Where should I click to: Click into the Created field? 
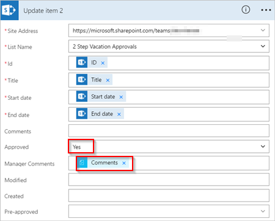tap(169, 195)
